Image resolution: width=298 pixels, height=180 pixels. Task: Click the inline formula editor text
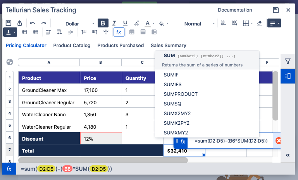tap(231, 141)
